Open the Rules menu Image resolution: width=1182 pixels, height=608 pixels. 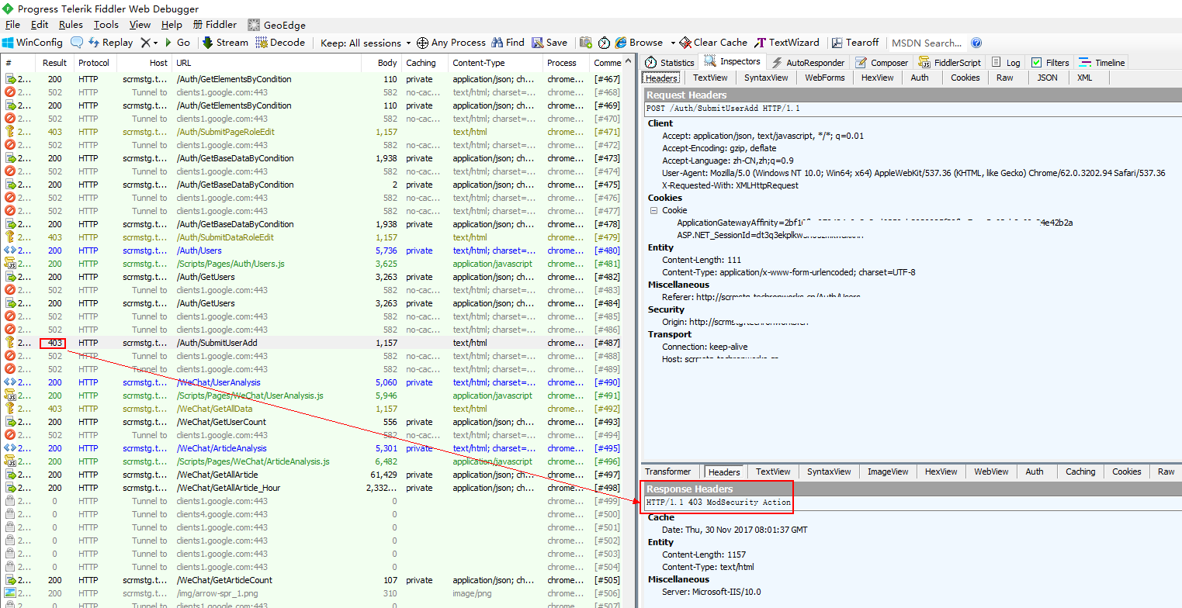coord(71,25)
